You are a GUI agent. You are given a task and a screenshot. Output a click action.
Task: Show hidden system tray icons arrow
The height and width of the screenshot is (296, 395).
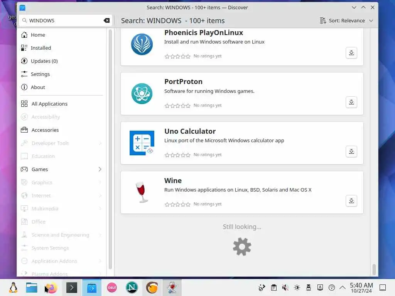coord(343,288)
